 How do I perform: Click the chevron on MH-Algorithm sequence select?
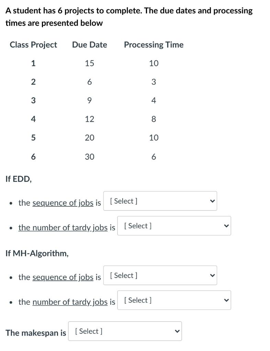tap(212, 275)
